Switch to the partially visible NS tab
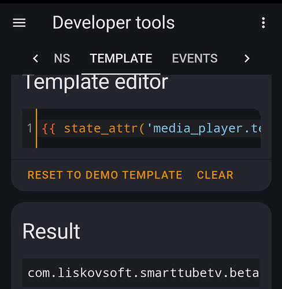 (62, 58)
